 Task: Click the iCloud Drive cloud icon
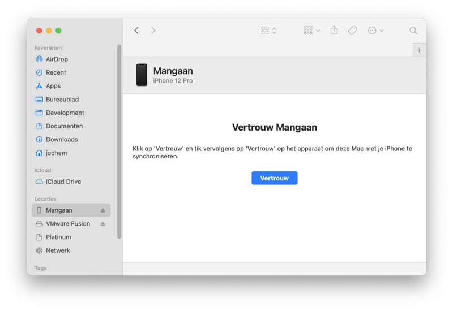click(39, 182)
